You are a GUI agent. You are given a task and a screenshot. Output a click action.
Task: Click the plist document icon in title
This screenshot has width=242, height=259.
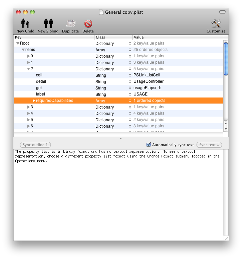coord(101,12)
